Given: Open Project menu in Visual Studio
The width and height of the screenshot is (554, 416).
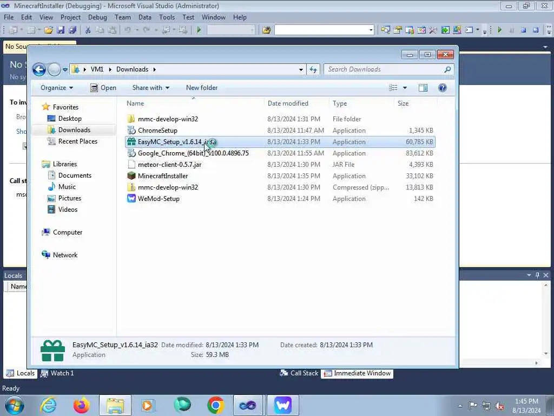Looking at the screenshot, I should [x=71, y=17].
